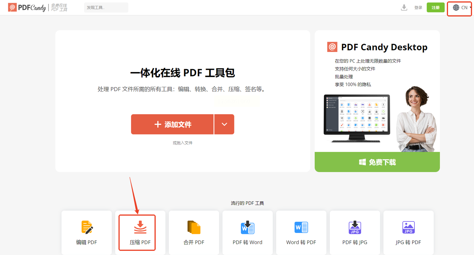Viewport: 474px width, 255px height.
Task: Click the 支持任何大小的文件 feature line
Action: pyautogui.click(x=355, y=69)
